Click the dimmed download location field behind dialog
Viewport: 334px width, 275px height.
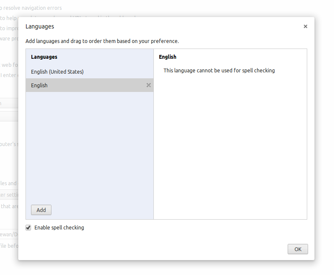coord(8,234)
